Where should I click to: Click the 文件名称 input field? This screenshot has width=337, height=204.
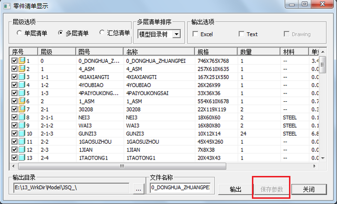[x=181, y=188]
